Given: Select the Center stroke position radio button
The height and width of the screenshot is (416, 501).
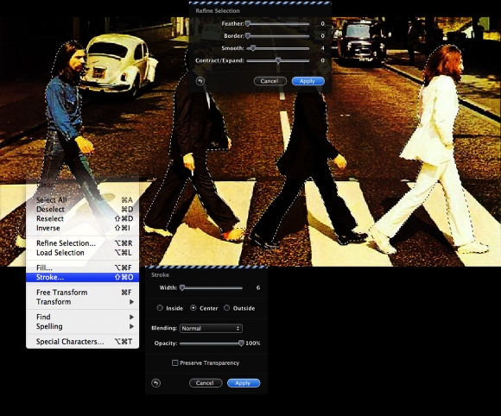Looking at the screenshot, I should (x=193, y=308).
